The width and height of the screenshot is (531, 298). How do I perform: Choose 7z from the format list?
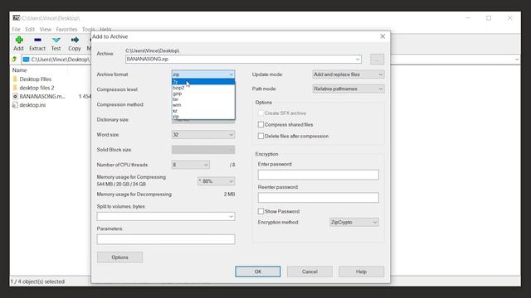click(x=203, y=82)
